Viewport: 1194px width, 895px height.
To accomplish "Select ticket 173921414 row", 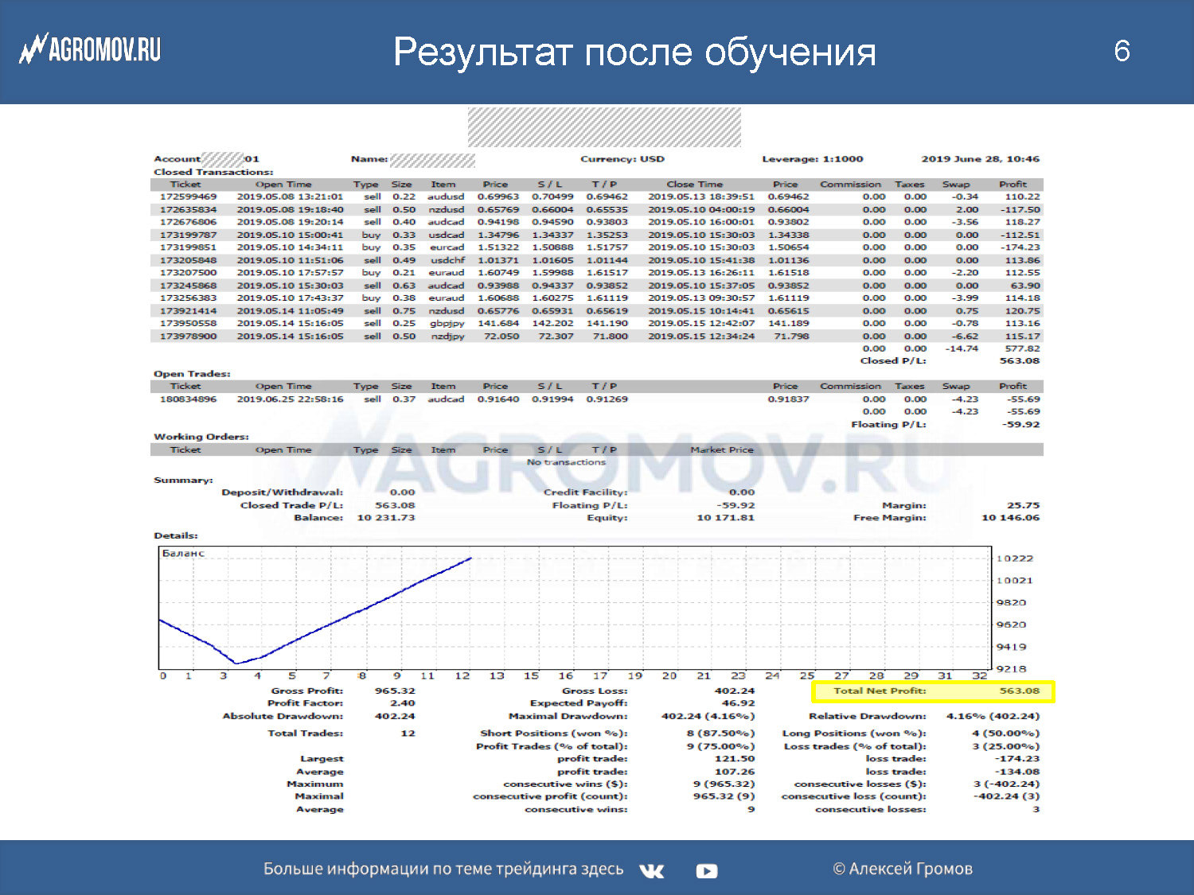I will (596, 311).
